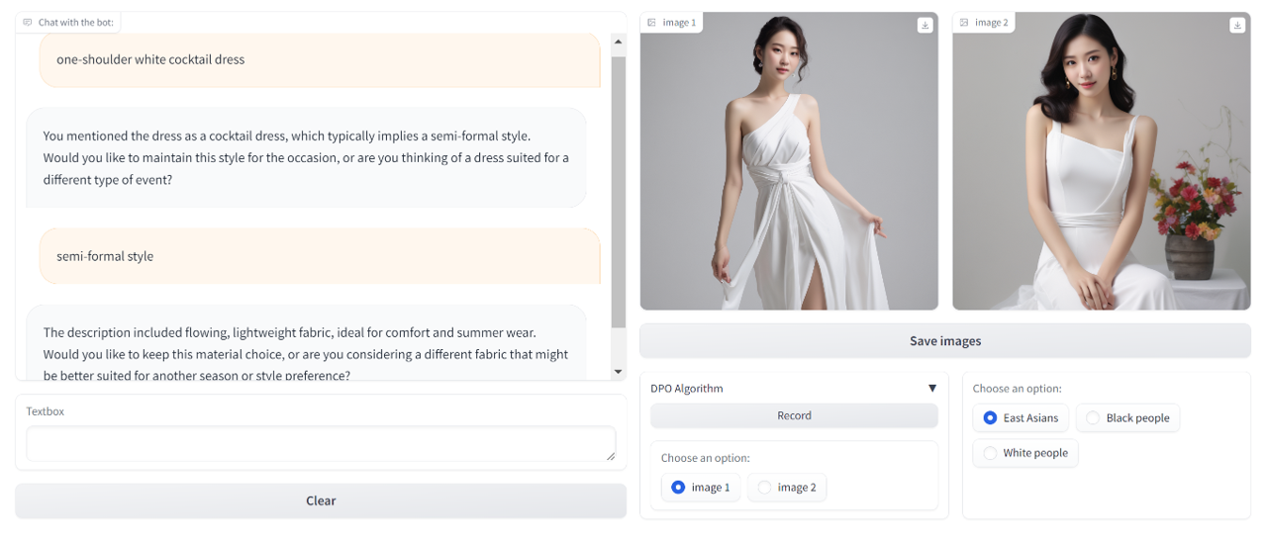Choose the 'White people' radio option
The image size is (1267, 541).
[990, 453]
